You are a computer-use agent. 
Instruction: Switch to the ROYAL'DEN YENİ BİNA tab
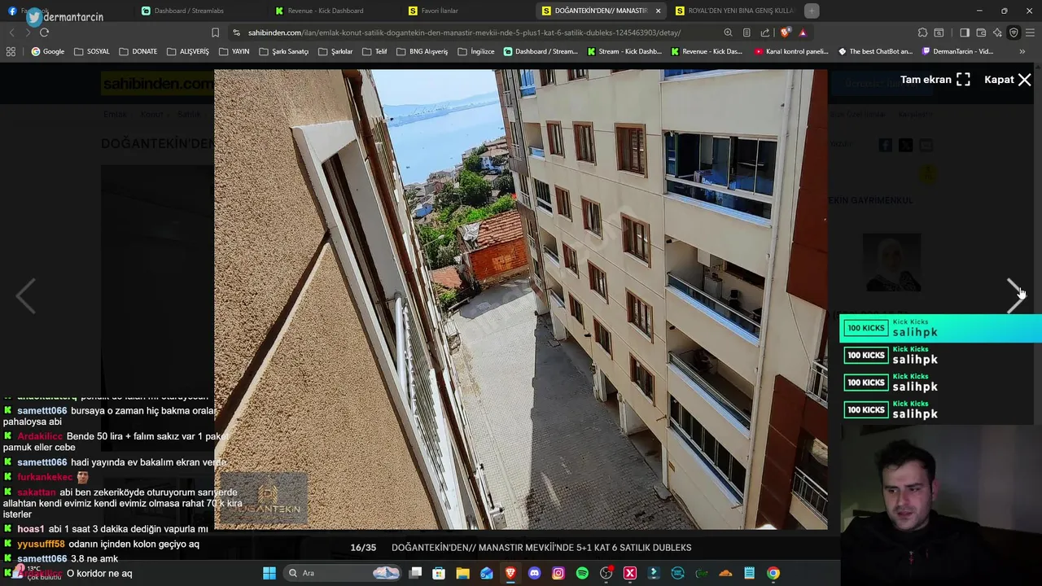(733, 11)
